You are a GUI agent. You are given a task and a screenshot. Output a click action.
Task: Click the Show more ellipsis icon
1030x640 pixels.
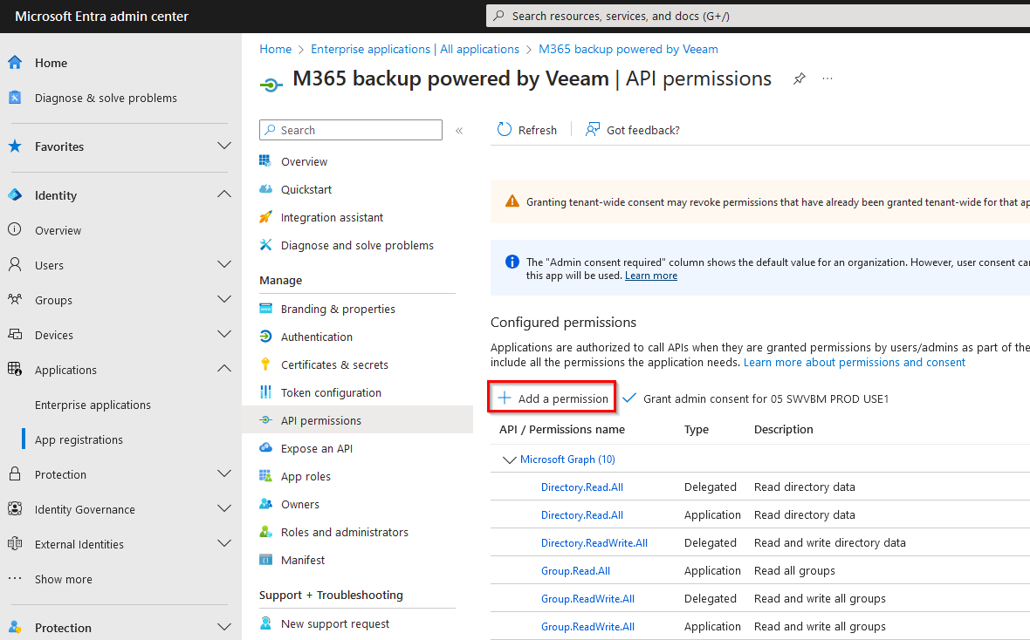pyautogui.click(x=15, y=578)
